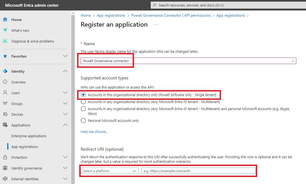Focus the top search resources box
Screen dimensions: 306x184
(228, 5)
